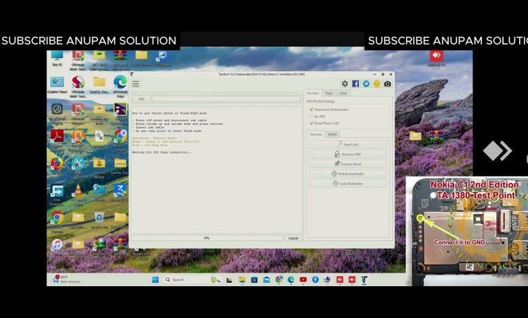Open Control Panel desktop icon
The image size is (528, 318).
coord(57,85)
